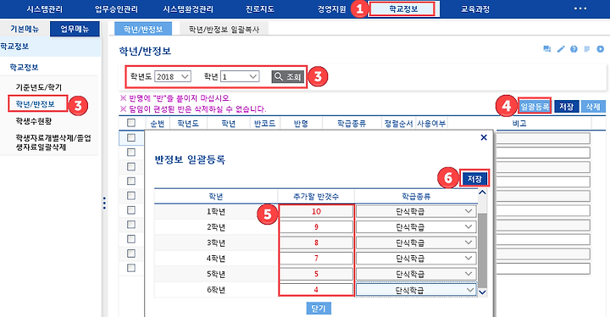This screenshot has height=317, width=610.
Task: Open 학생자료개별삭제/졸업생자료일괄삭제 in sidebar
Action: coord(53,142)
